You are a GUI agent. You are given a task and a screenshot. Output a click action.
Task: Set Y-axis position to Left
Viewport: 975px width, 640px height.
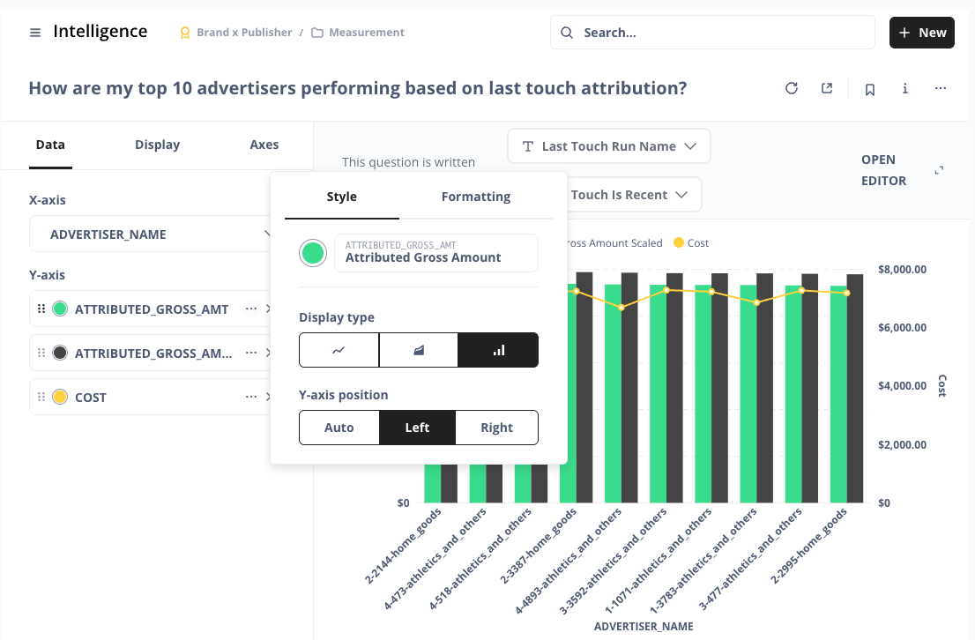pos(417,428)
